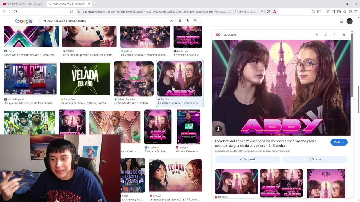Open Mundo Deportivo Main Event thumbnail

[30, 79]
